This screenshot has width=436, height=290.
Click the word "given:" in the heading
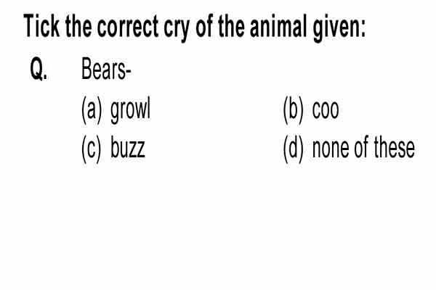pyautogui.click(x=339, y=28)
